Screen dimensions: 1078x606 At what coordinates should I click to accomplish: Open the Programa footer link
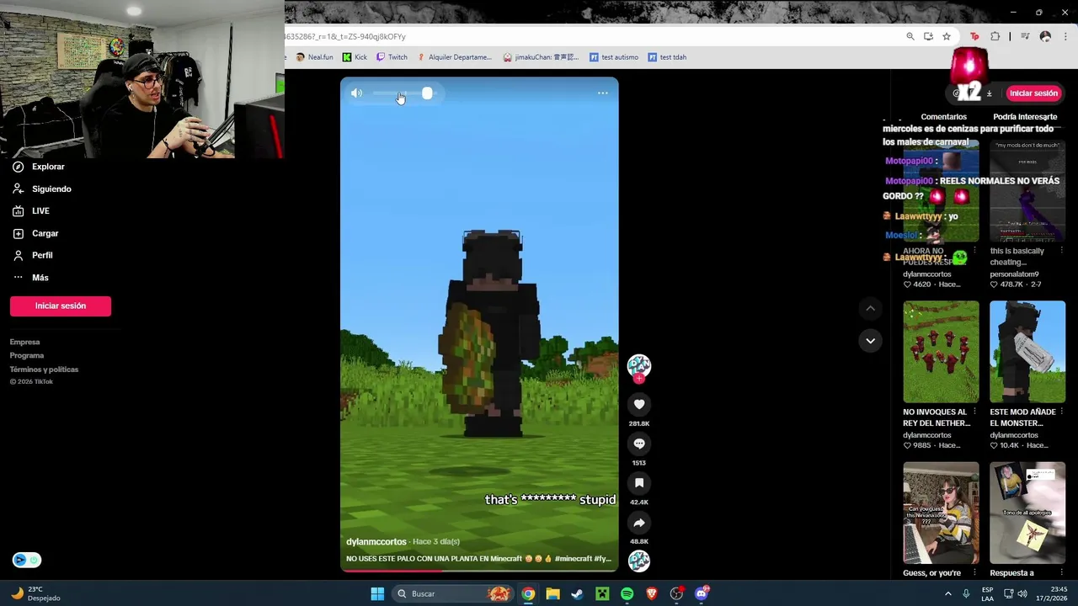pyautogui.click(x=27, y=355)
